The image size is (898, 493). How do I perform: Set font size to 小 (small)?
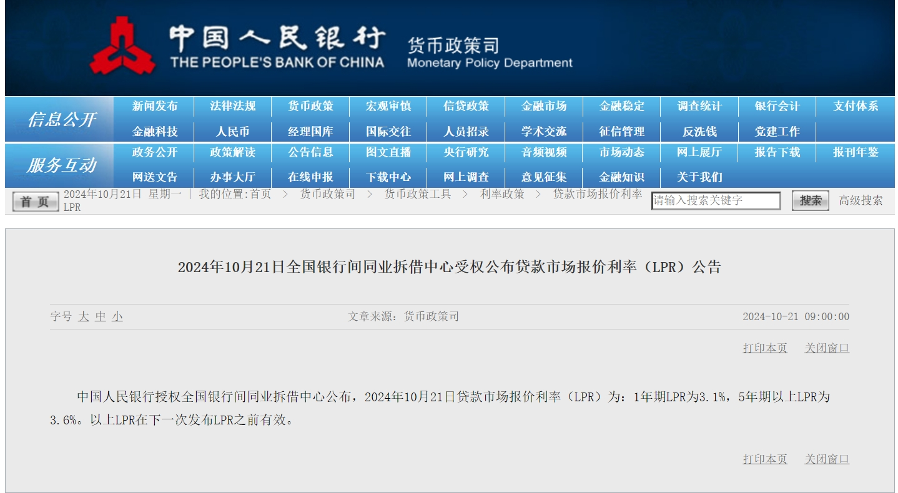click(117, 316)
